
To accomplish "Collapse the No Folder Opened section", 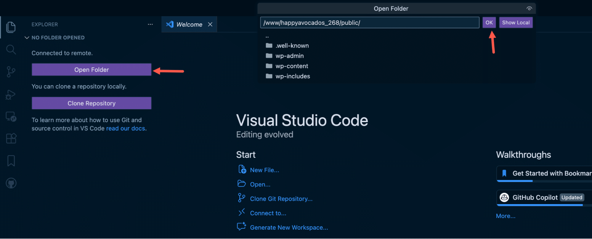I will pos(27,38).
